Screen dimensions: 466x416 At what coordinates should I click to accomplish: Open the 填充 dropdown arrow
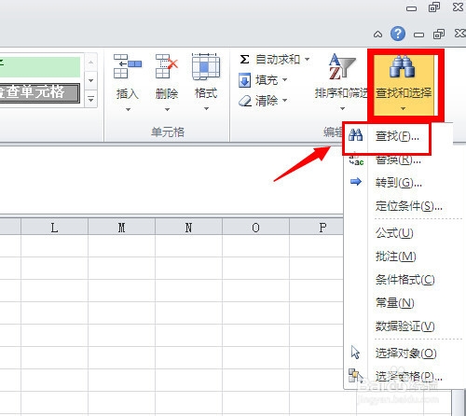pyautogui.click(x=284, y=80)
